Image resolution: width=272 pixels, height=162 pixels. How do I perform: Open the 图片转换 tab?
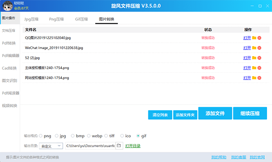(x=106, y=19)
